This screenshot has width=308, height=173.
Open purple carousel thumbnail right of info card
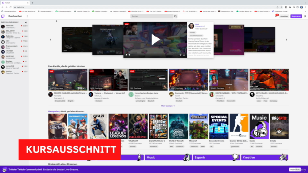click(229, 39)
